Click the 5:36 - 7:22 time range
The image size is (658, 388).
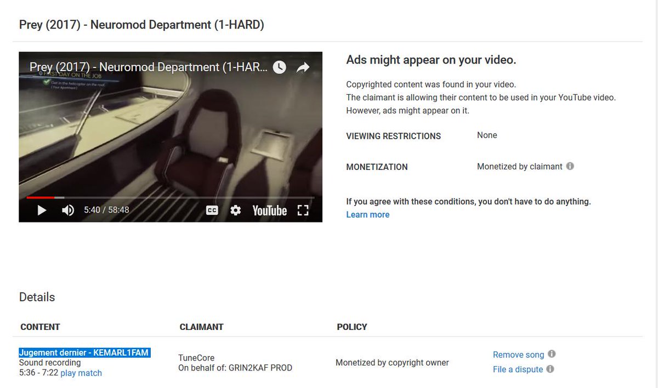click(38, 373)
